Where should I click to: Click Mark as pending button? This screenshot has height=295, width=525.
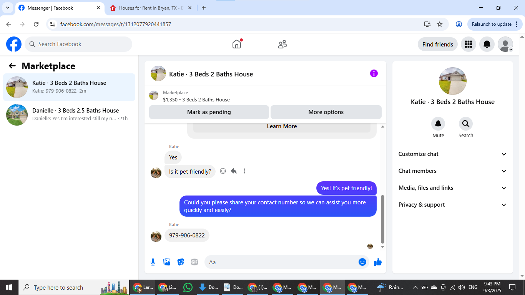[x=209, y=112]
